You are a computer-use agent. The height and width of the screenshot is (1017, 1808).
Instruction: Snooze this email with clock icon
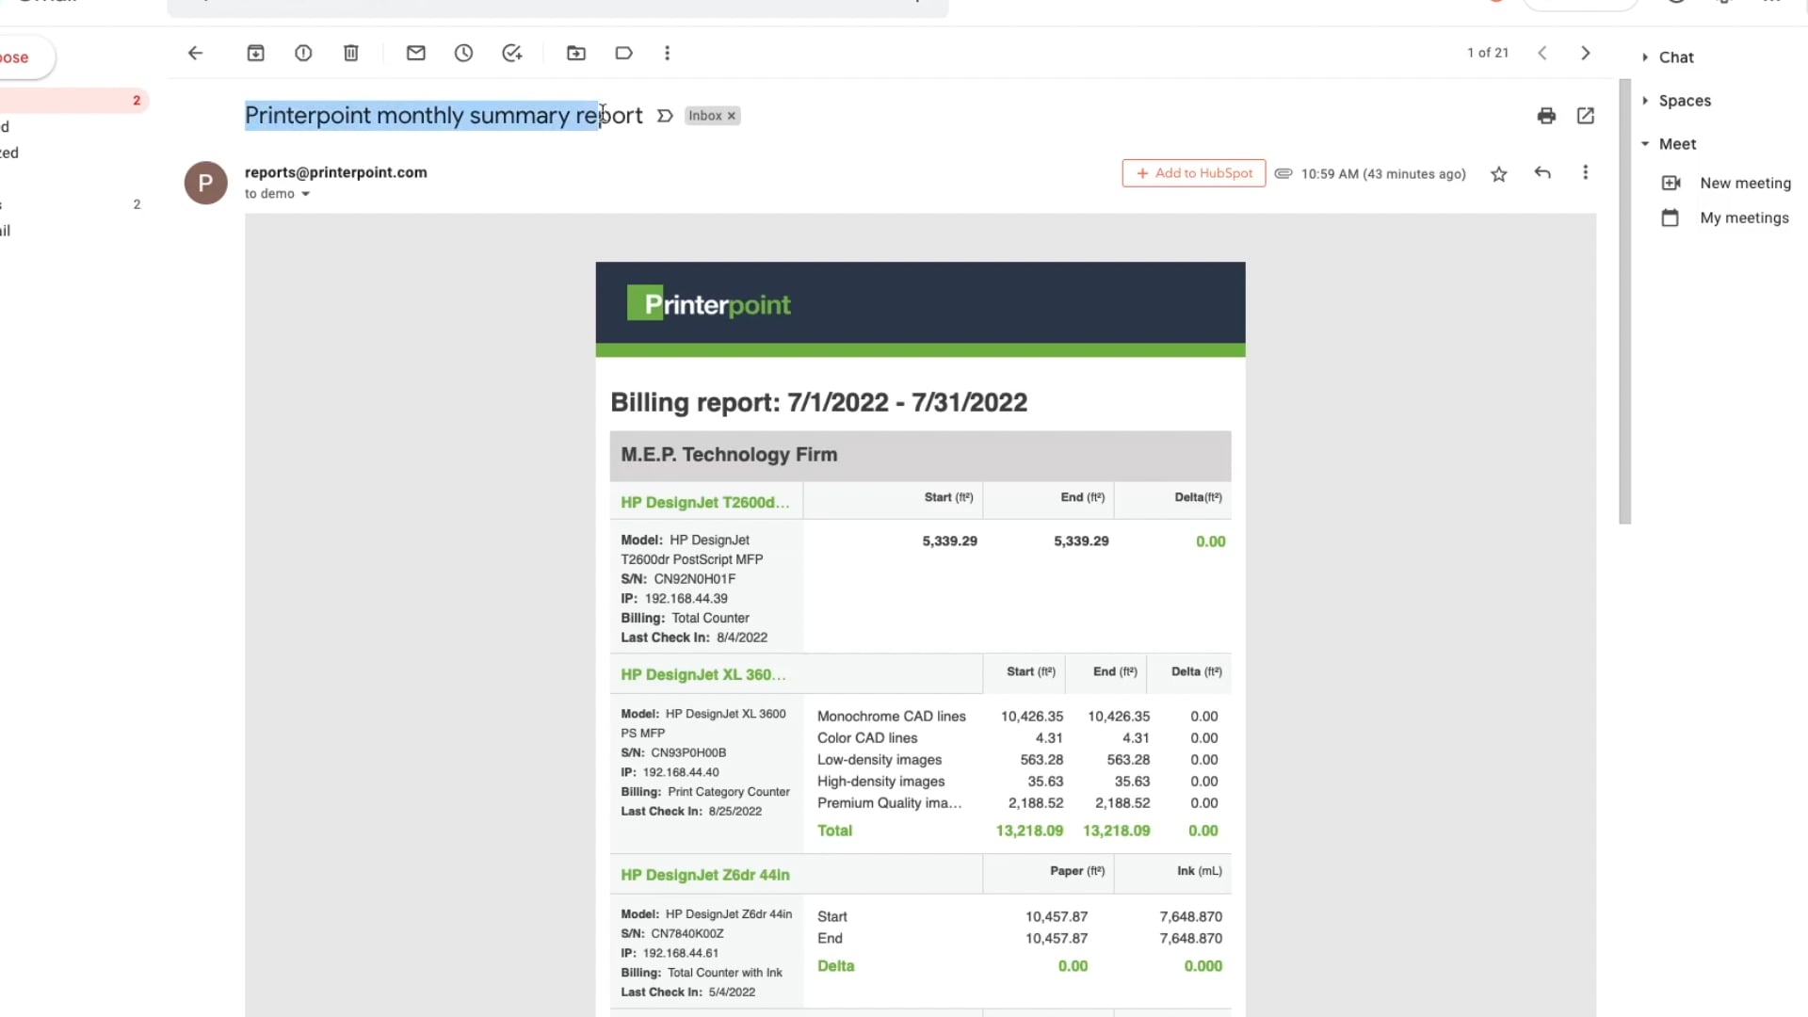[x=463, y=54]
